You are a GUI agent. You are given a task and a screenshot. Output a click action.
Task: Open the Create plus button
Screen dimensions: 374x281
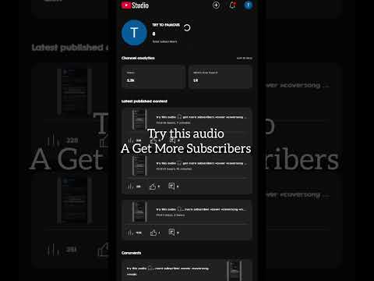point(216,5)
